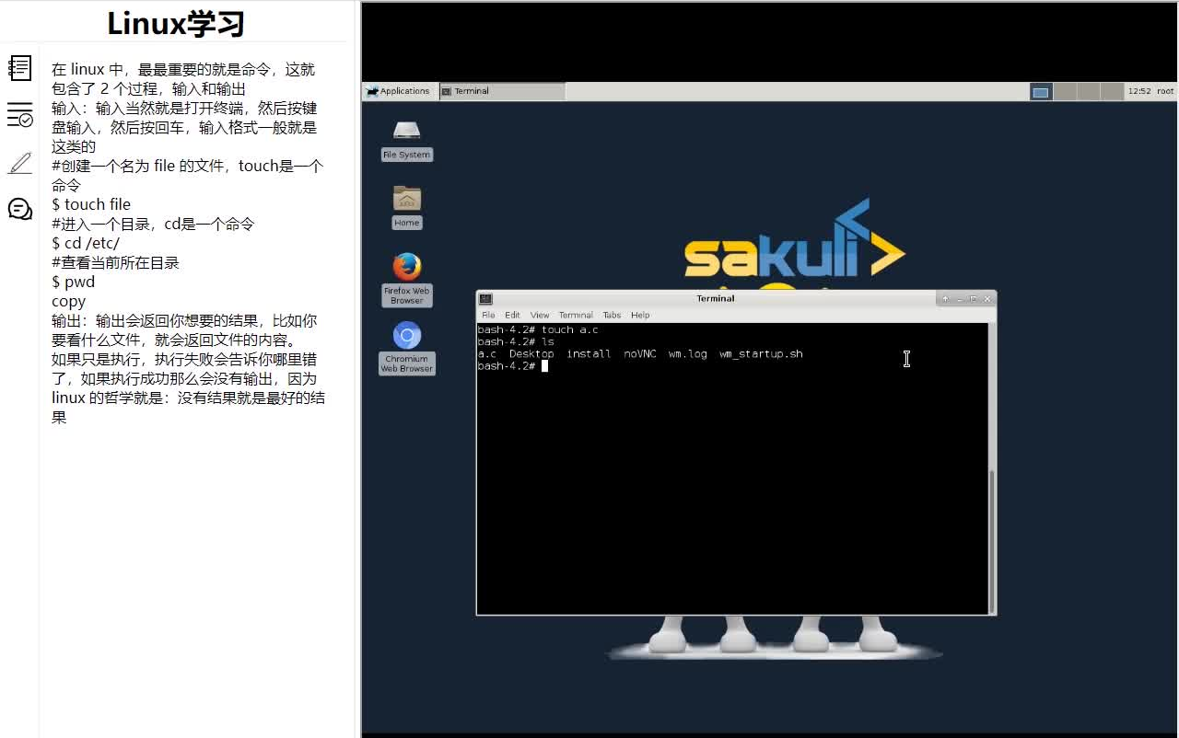This screenshot has width=1179, height=738.
Task: Switch to the first active workspace
Action: [x=1041, y=91]
